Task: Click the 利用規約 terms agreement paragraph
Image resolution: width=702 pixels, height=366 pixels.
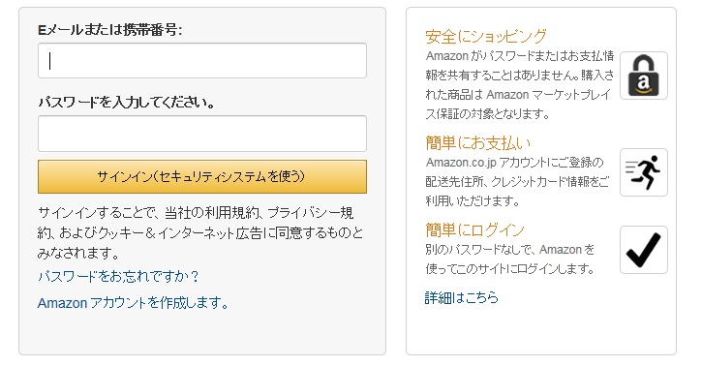Action: (x=200, y=232)
